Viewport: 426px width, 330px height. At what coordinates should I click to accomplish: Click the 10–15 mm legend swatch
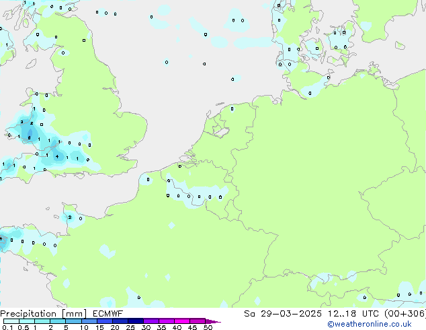click(x=89, y=321)
